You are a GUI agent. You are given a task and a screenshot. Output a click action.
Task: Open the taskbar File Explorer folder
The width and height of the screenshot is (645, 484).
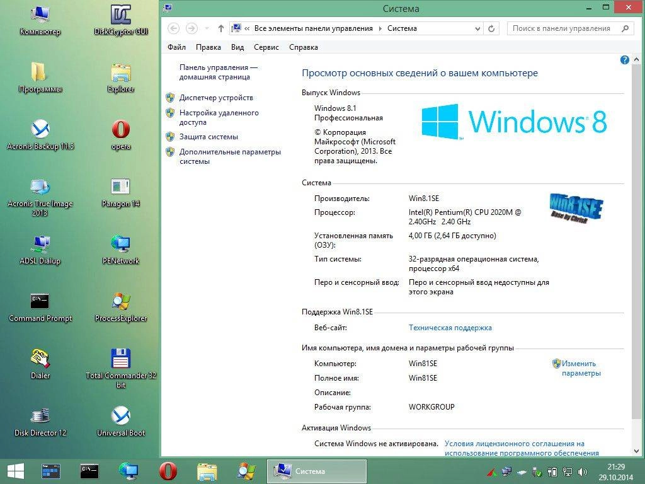[207, 471]
